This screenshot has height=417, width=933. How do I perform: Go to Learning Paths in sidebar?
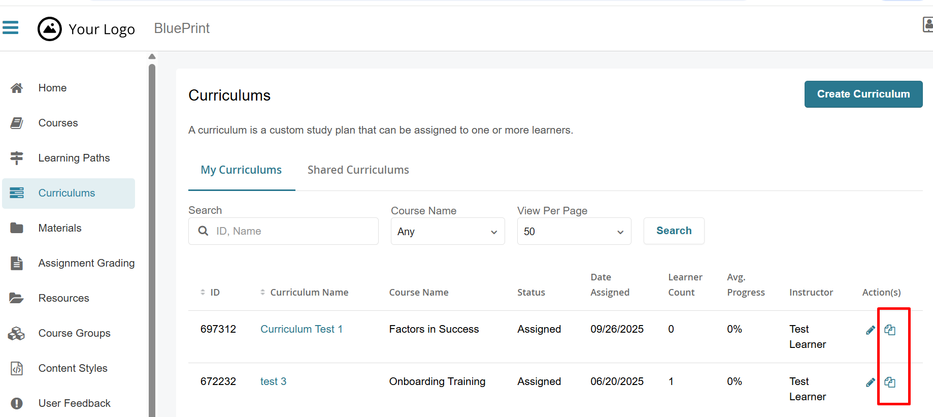pyautogui.click(x=74, y=158)
